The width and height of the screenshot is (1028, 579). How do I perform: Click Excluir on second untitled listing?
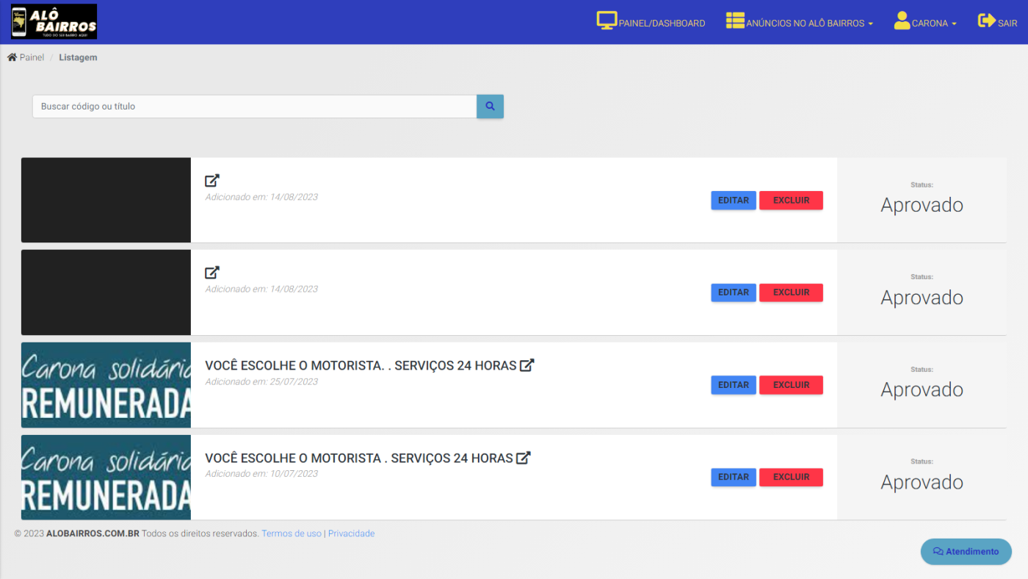(x=791, y=292)
